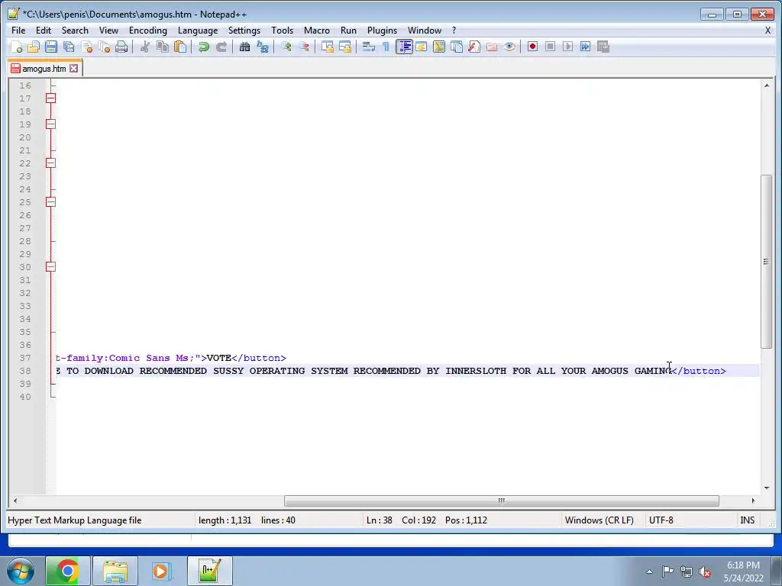The height and width of the screenshot is (586, 782).
Task: Open a file with the folder icon
Action: [x=34, y=47]
